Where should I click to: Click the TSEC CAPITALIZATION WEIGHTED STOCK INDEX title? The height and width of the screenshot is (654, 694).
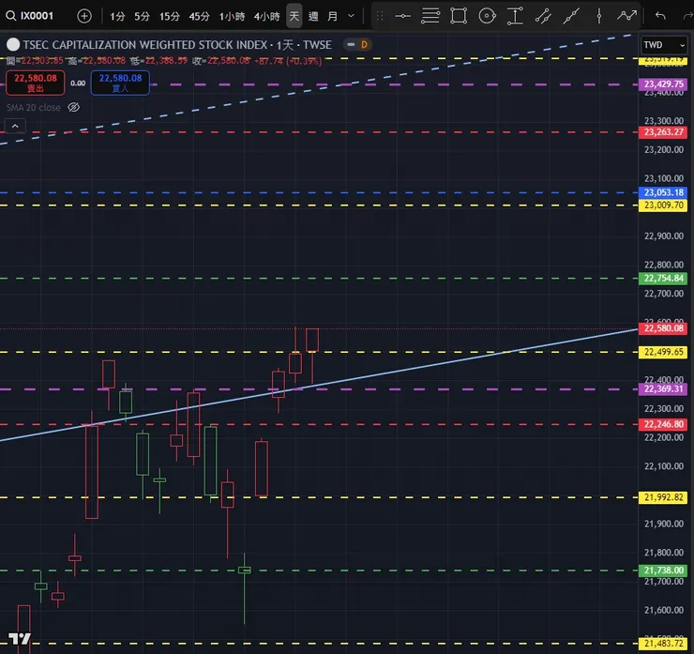[x=145, y=45]
